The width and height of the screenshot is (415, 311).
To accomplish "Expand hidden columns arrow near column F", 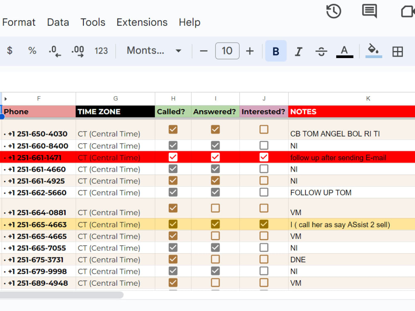I will [5, 99].
